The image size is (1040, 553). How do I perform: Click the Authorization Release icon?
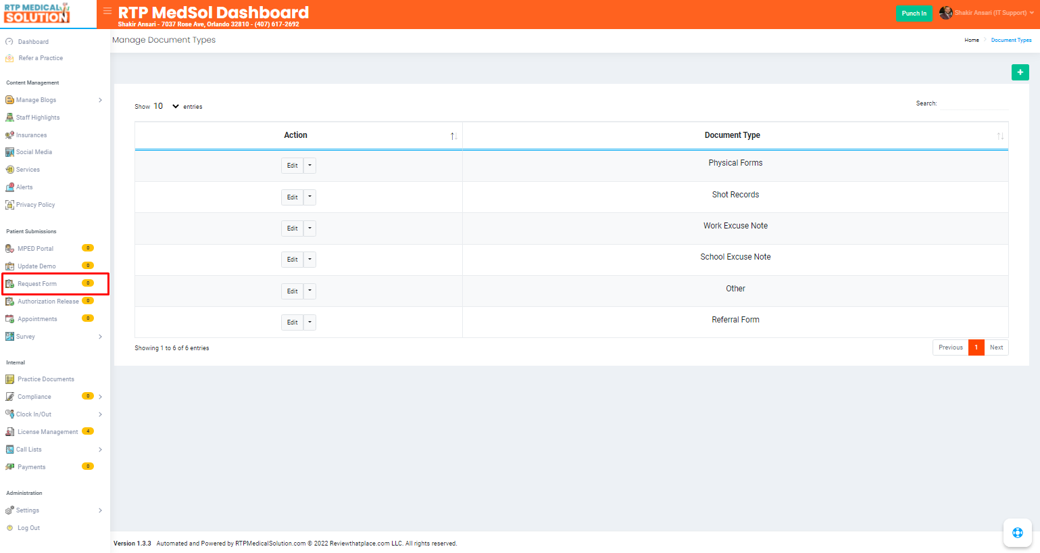(x=9, y=302)
